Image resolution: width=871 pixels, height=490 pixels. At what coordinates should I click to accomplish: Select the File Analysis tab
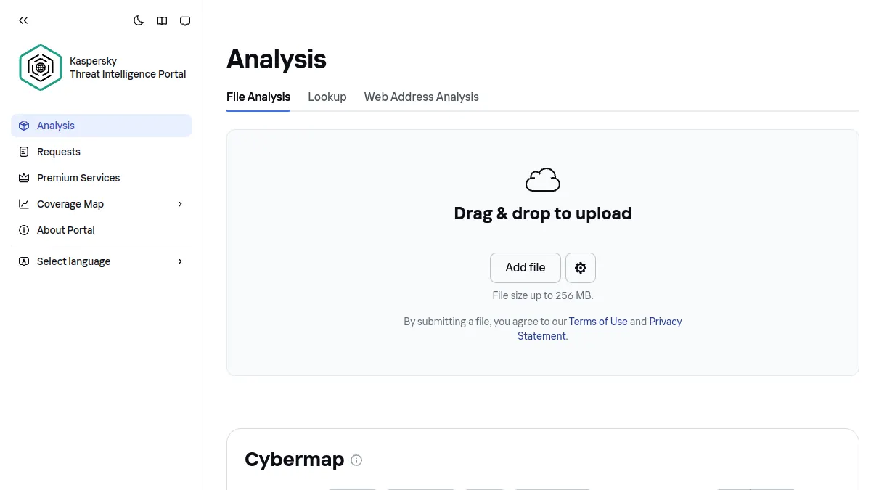(258, 97)
